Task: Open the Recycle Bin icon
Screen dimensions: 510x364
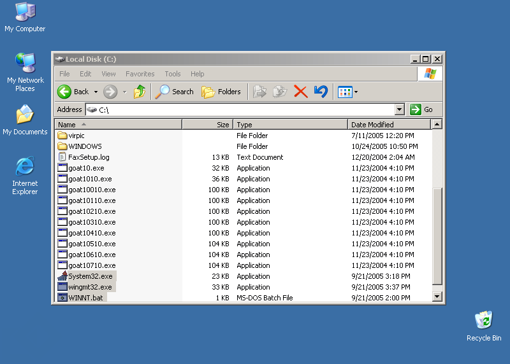Action: (x=484, y=320)
